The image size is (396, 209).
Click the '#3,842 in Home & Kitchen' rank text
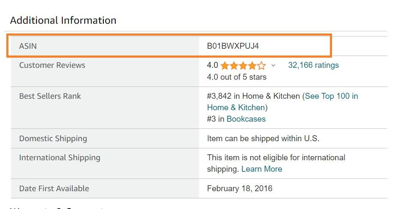(x=253, y=96)
